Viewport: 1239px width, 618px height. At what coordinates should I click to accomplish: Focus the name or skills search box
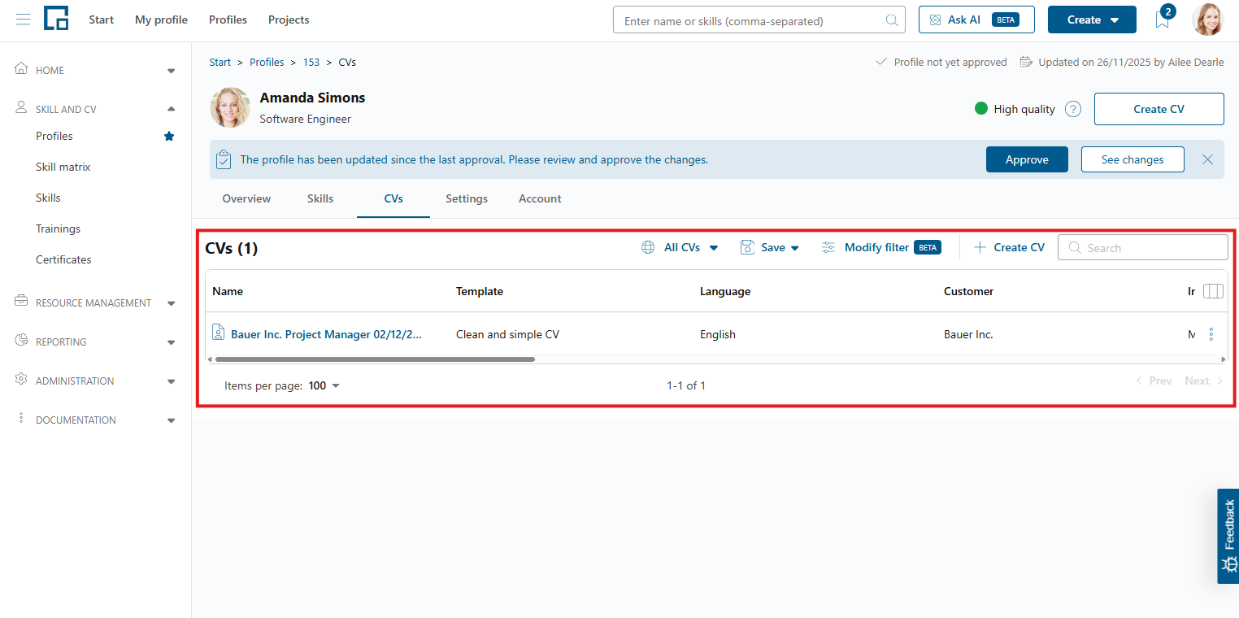pos(759,20)
